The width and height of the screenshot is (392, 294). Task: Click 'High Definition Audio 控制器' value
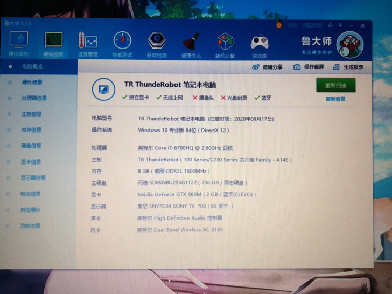click(x=188, y=218)
